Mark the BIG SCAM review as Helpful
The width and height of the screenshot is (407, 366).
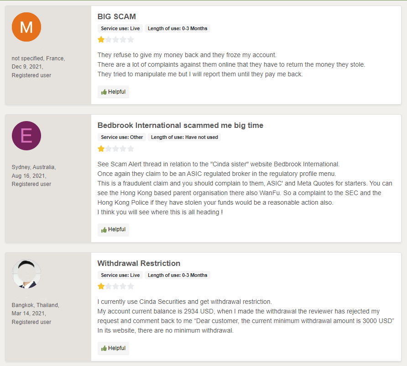[x=113, y=92]
